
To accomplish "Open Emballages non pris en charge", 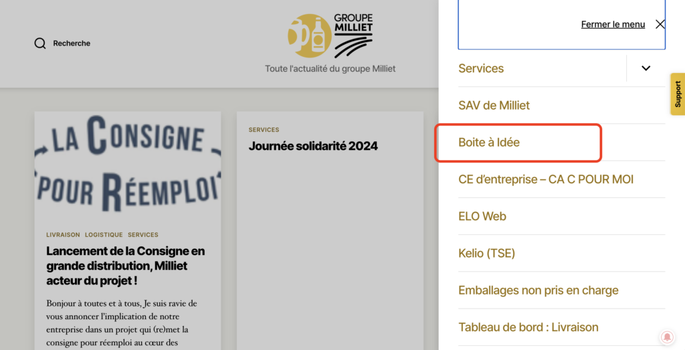I will [x=539, y=290].
